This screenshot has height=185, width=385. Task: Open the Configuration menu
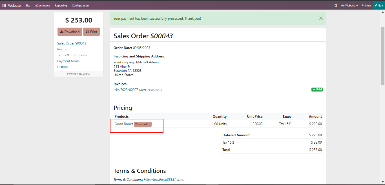(x=80, y=5)
